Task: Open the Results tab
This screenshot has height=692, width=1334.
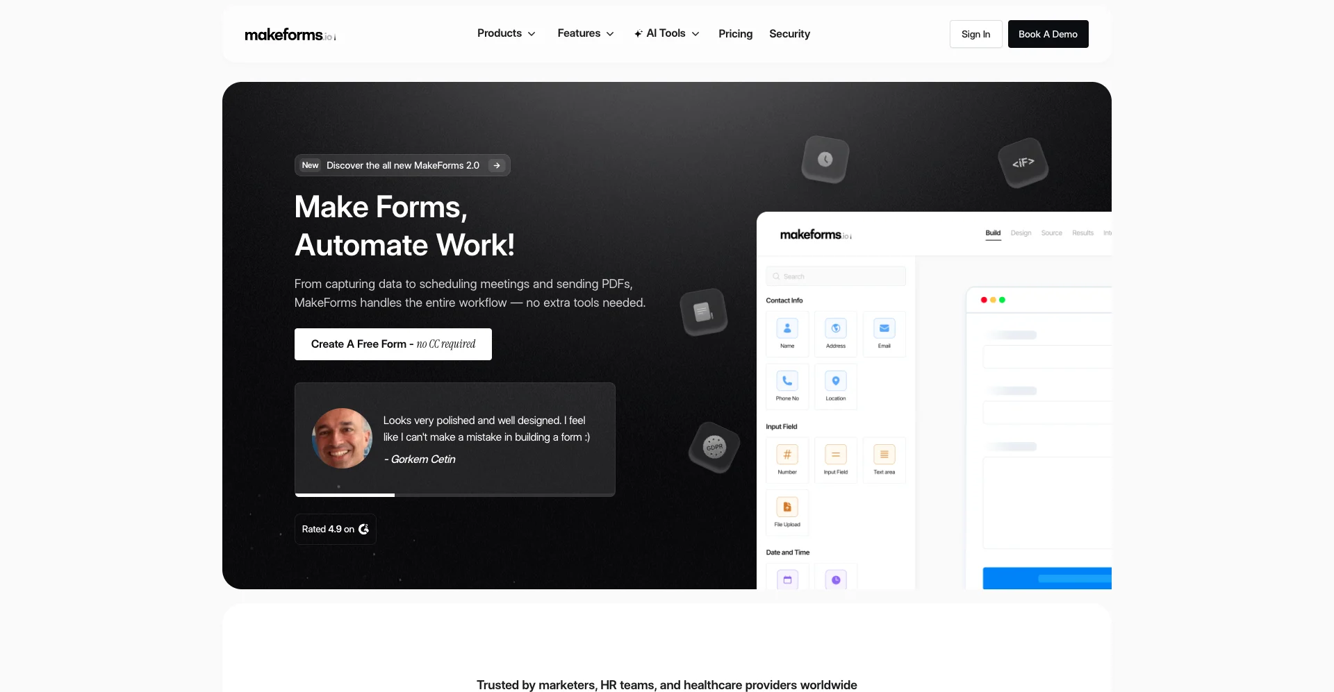Action: 1082,233
